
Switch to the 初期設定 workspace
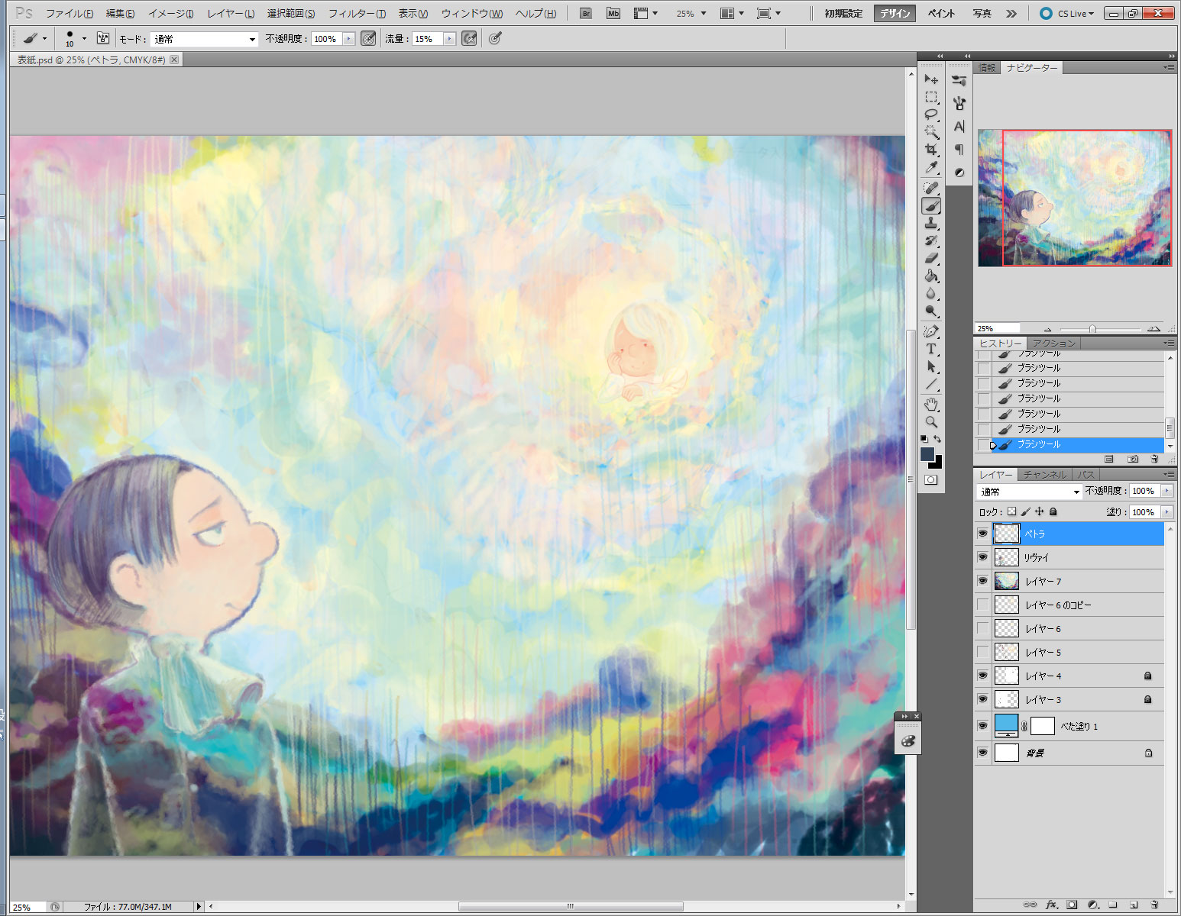tap(843, 14)
